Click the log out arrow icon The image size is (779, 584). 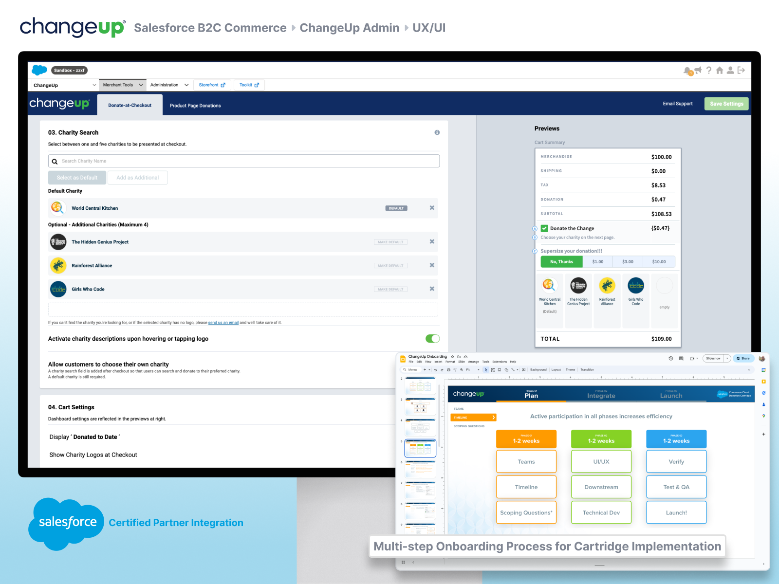tap(742, 70)
